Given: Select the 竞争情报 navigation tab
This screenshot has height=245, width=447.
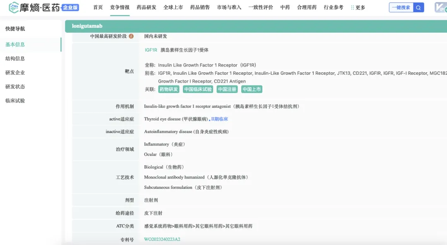Looking at the screenshot, I should click(x=120, y=7).
